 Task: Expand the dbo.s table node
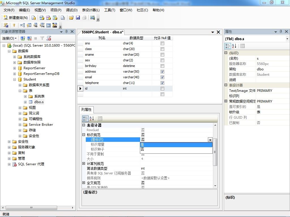pos(25,102)
